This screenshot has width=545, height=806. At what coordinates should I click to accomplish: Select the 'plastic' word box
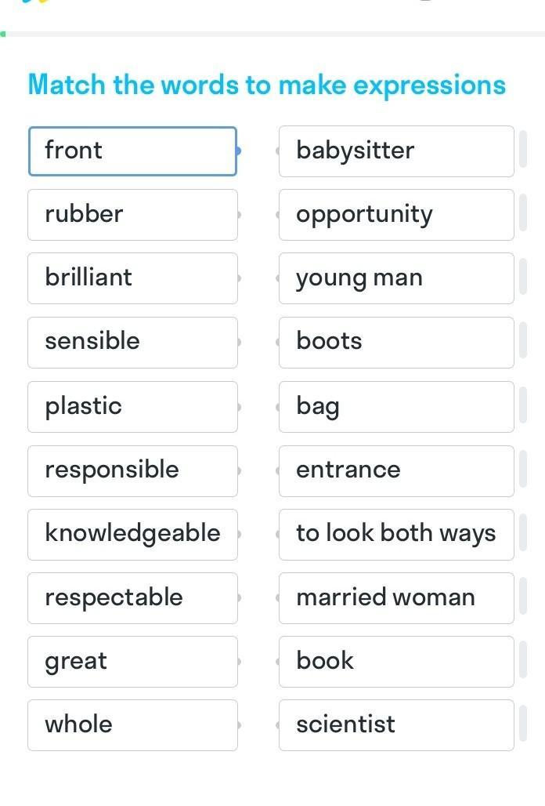pos(132,407)
